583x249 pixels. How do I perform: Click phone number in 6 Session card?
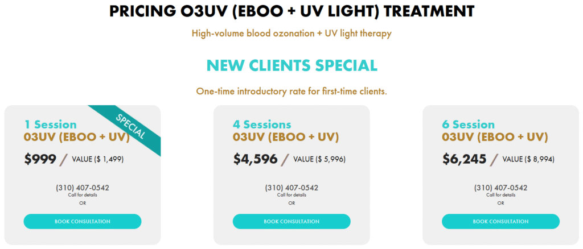[x=500, y=188]
